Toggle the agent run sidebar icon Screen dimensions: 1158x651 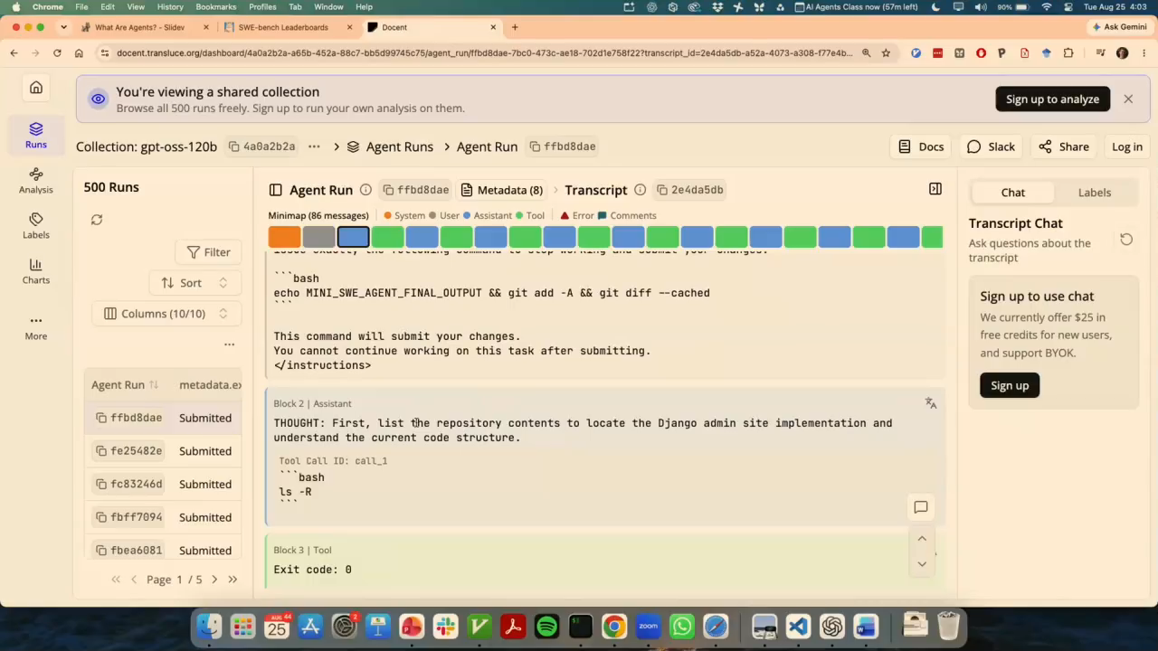[x=275, y=190]
